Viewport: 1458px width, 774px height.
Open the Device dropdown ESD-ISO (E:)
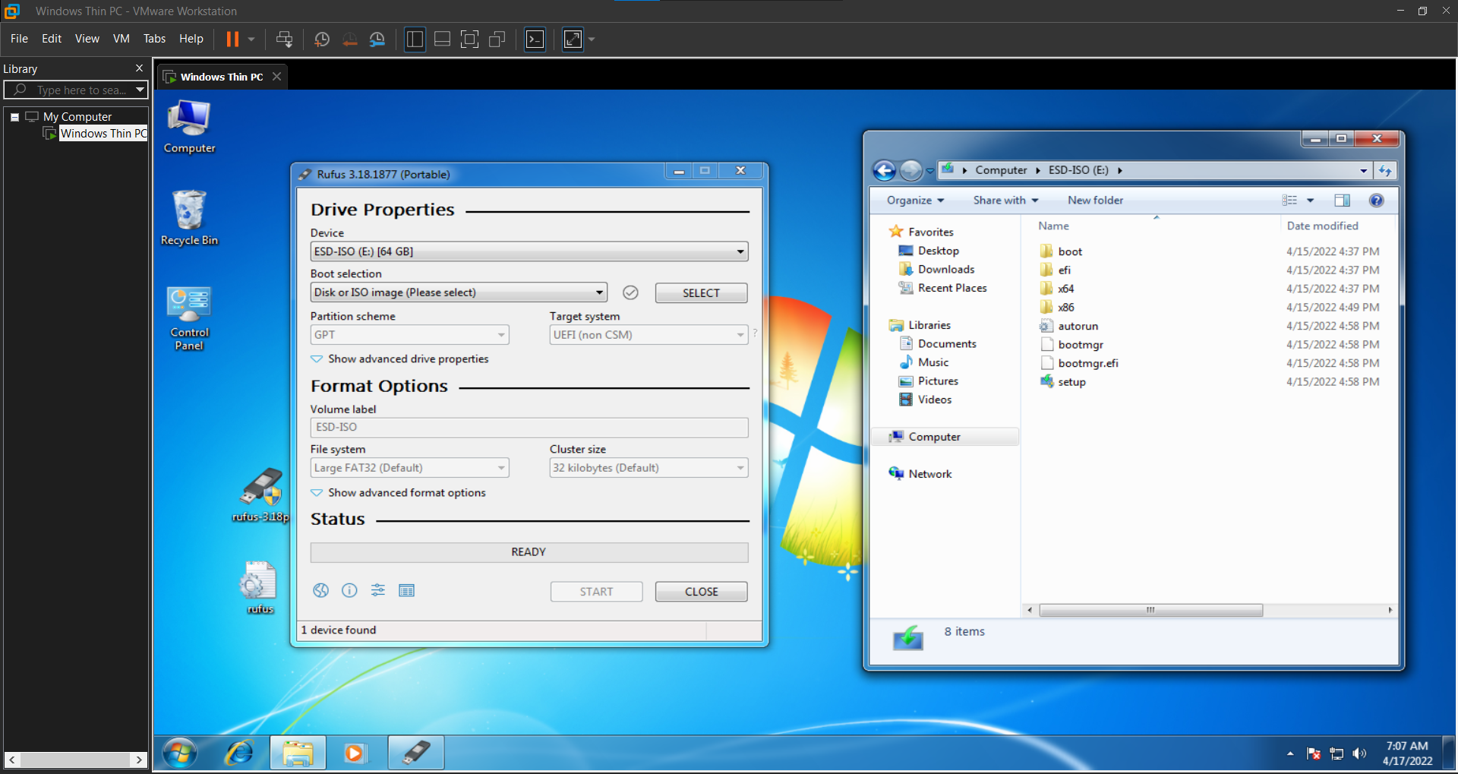point(529,252)
